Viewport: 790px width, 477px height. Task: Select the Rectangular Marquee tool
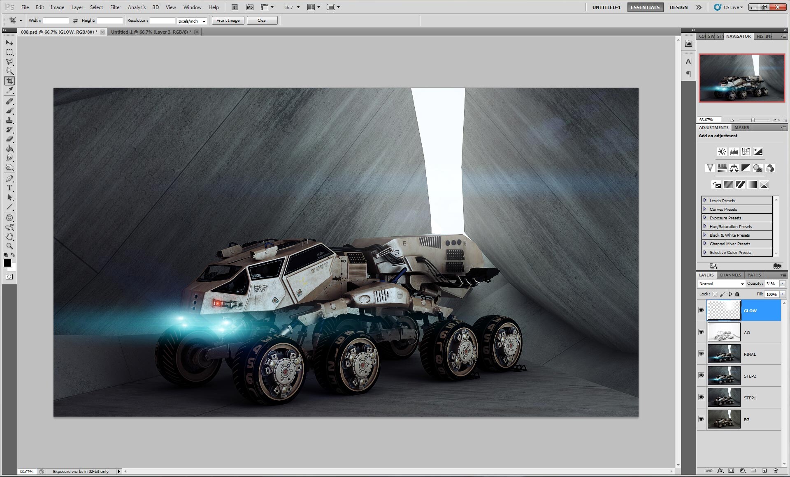tap(9, 52)
